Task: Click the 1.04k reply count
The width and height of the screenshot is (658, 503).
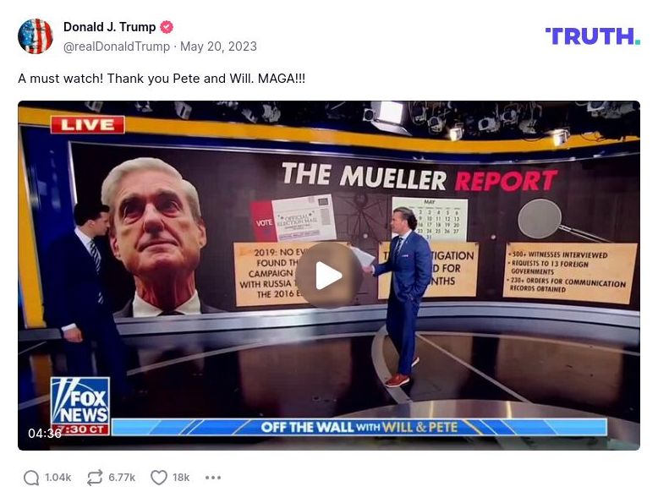Action: [x=58, y=478]
